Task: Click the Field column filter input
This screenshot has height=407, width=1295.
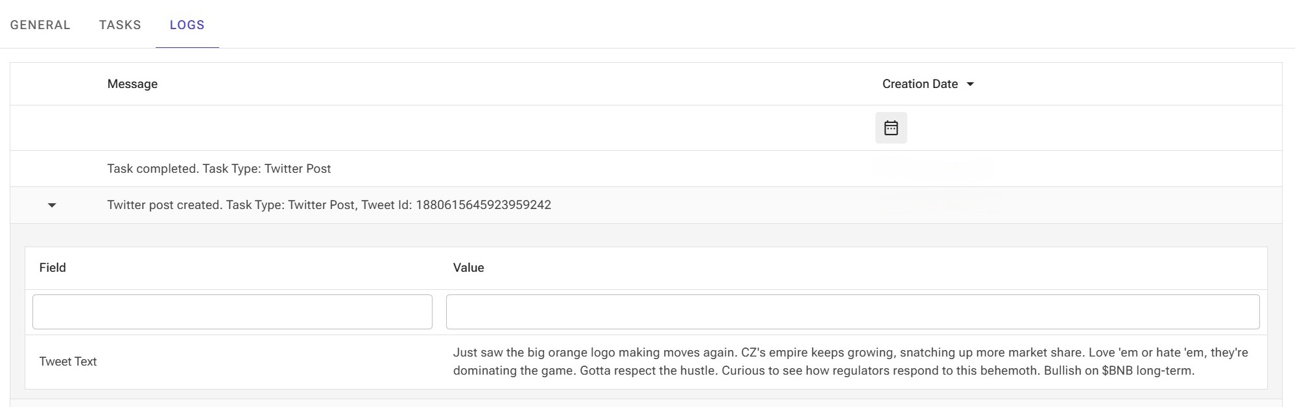Action: [232, 312]
